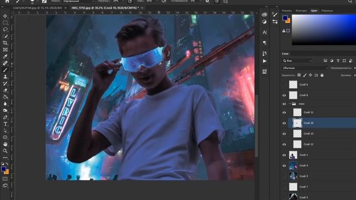
Task: Select the Quick Selection wand tool
Action: coord(5,36)
